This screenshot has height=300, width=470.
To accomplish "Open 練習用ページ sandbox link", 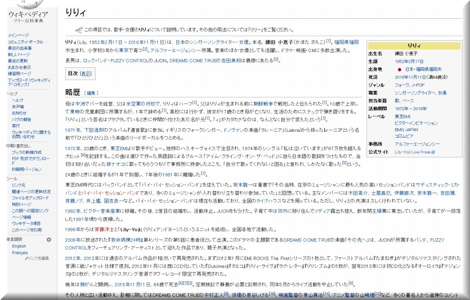I will pos(19,73).
